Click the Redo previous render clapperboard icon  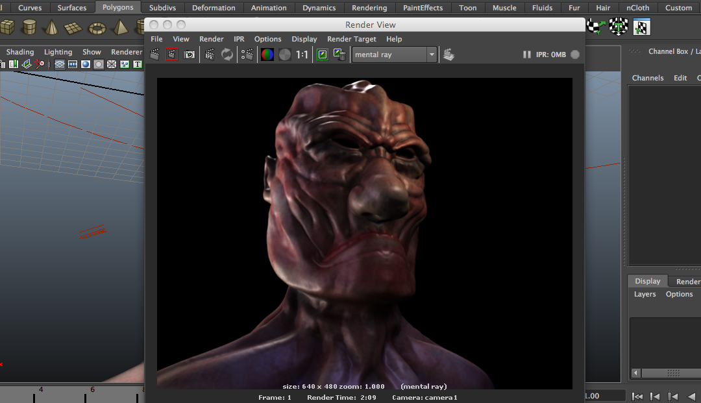point(154,55)
